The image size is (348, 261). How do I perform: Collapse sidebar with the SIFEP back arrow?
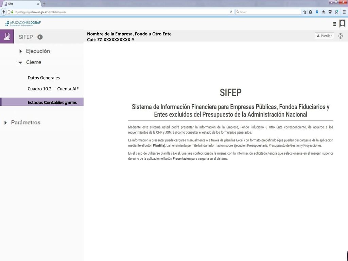(40, 37)
